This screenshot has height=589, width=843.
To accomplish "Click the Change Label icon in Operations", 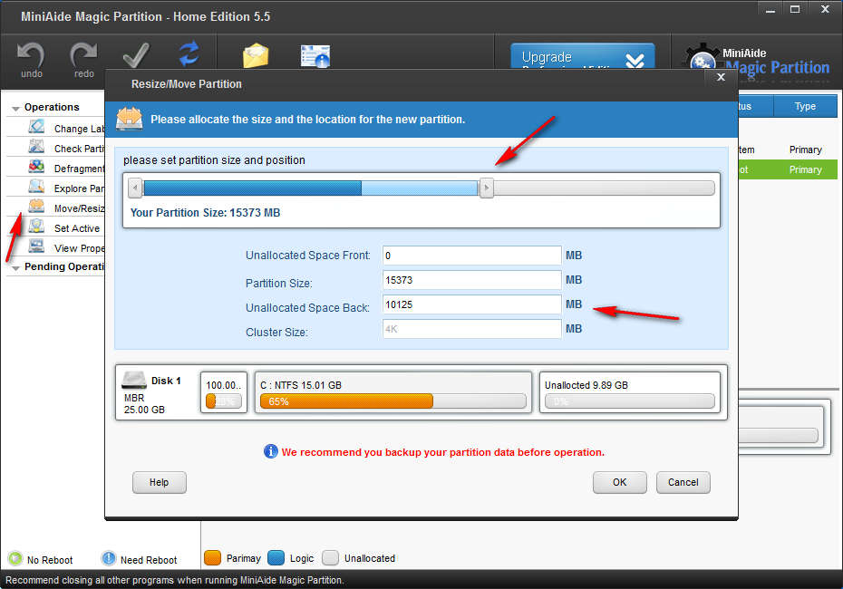I will point(36,127).
